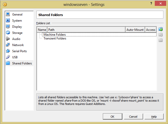Click the Access column header
168x124 pixels.
pyautogui.click(x=151, y=30)
